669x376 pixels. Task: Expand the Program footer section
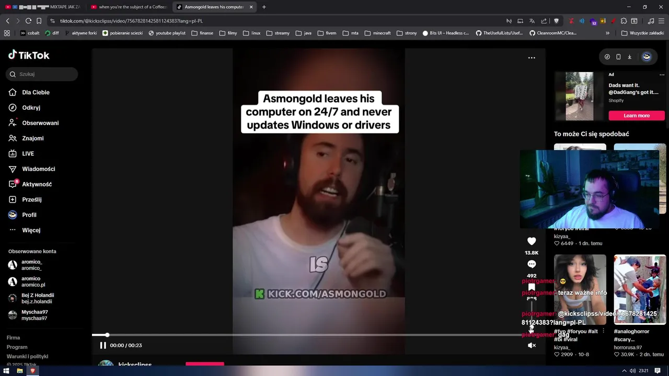[x=17, y=347]
